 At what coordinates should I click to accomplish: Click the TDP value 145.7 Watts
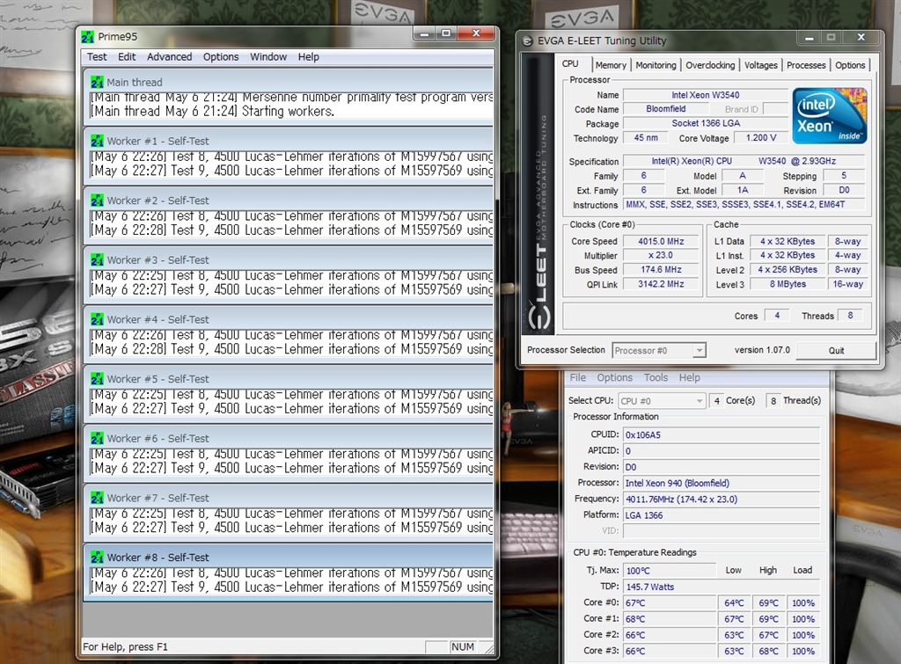(x=722, y=587)
